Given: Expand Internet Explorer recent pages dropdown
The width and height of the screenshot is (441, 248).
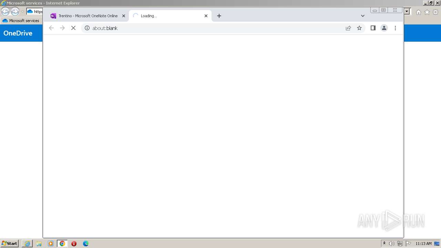Looking at the screenshot, I should coord(22,12).
